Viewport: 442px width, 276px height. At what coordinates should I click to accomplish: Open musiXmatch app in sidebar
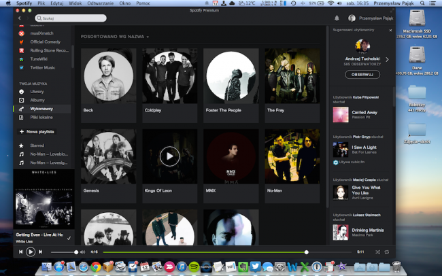[41, 33]
